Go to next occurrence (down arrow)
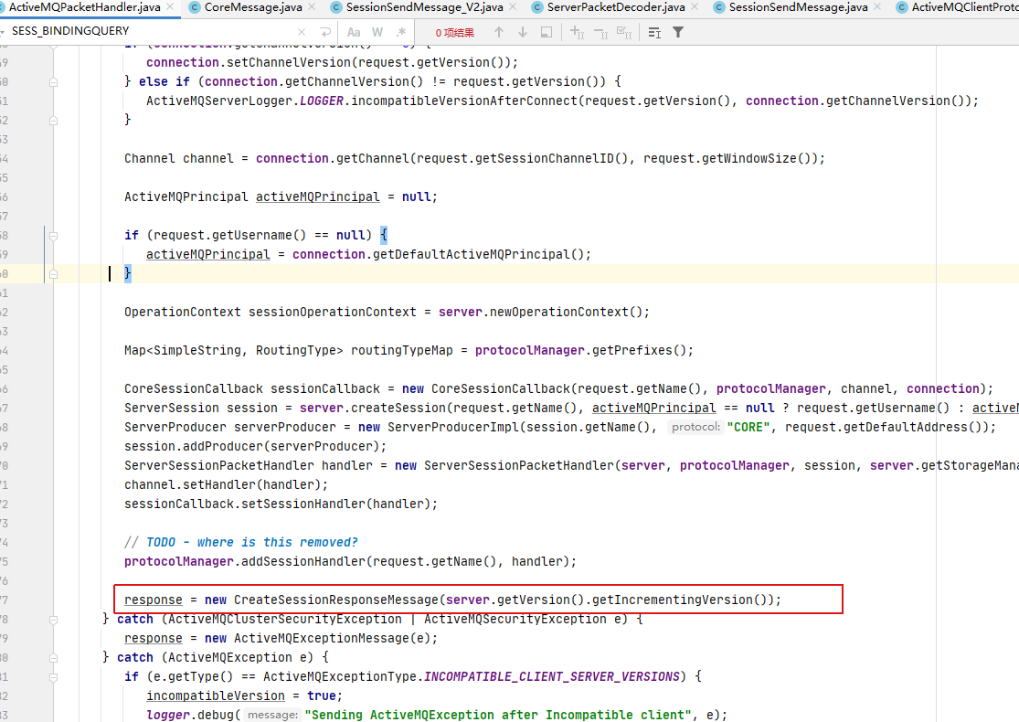Image resolution: width=1019 pixels, height=722 pixels. [523, 32]
